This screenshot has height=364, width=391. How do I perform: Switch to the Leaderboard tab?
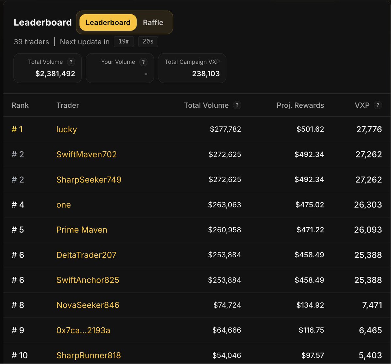point(108,22)
